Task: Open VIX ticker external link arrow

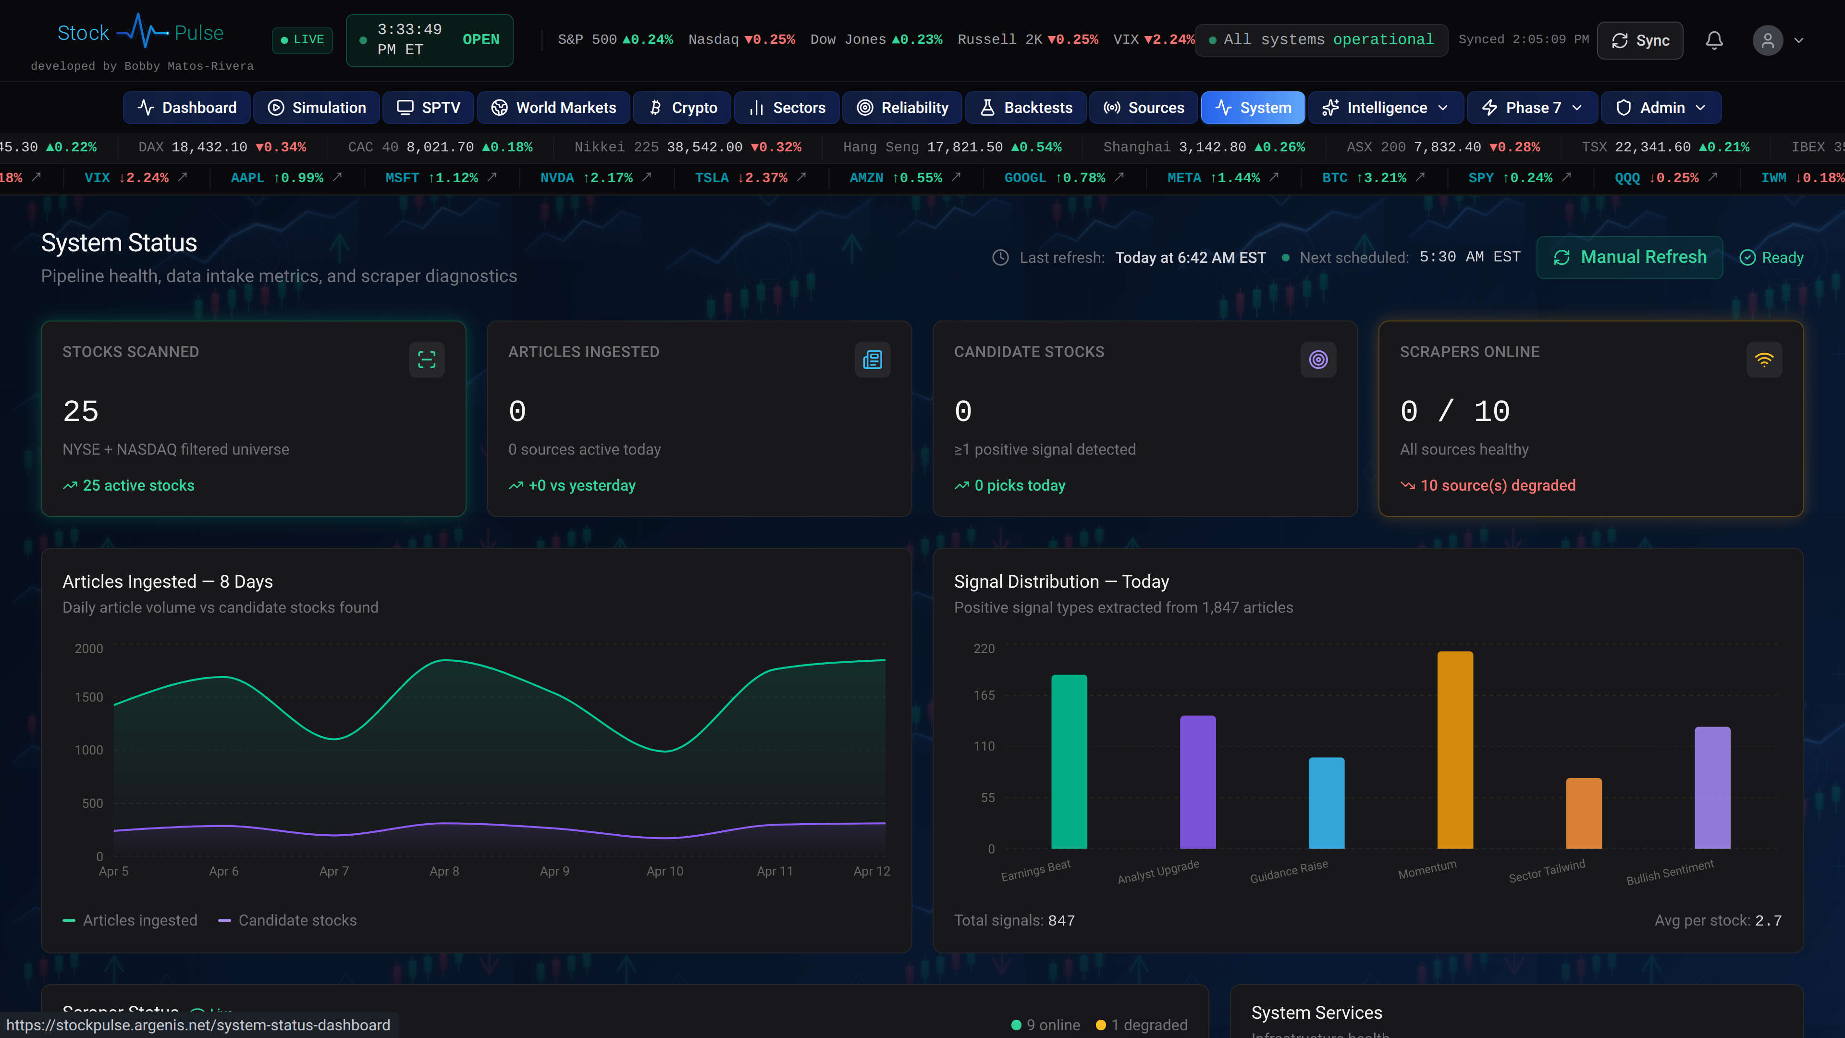Action: tap(183, 177)
